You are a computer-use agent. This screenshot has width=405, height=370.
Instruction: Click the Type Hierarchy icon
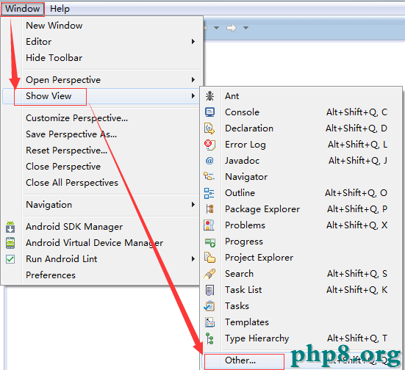pos(209,338)
